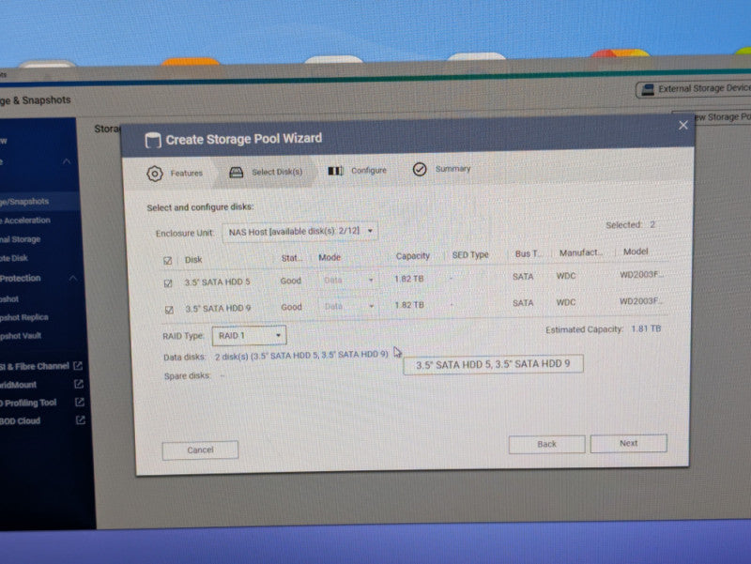Screen dimensions: 751x564
Task: Collapse the Storage section chevron in sidebar
Action: 67,161
